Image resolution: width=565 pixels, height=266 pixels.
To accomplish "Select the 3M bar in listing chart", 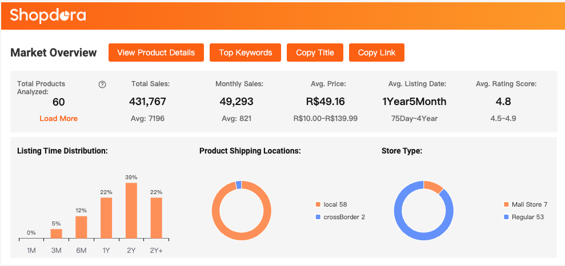I will 56,233.
